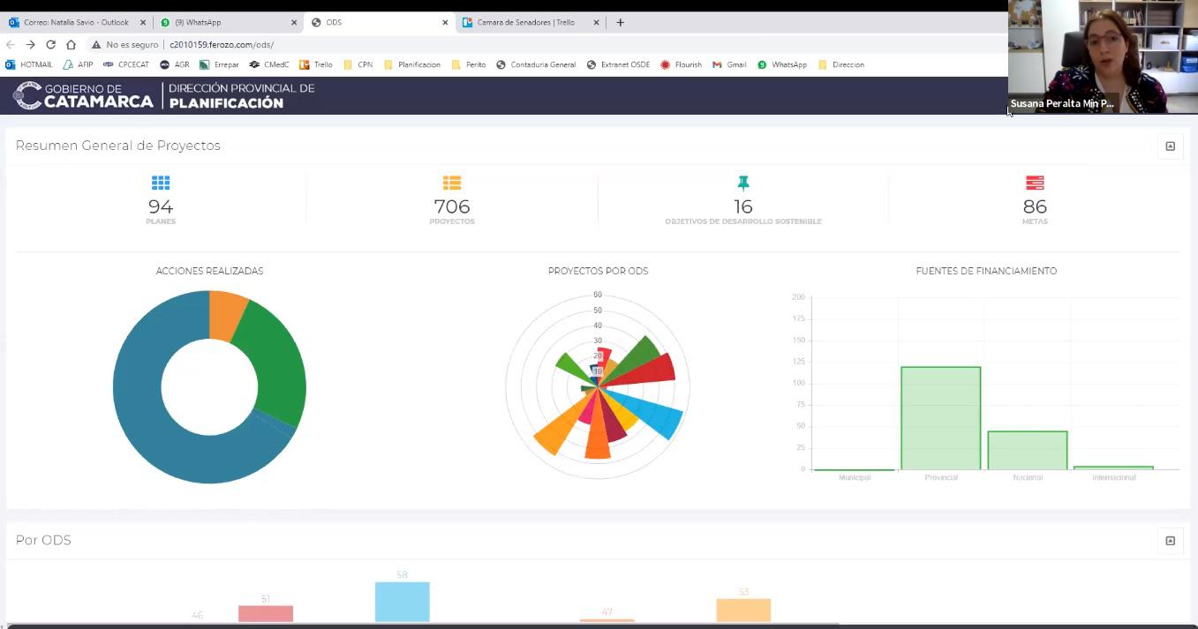The width and height of the screenshot is (1198, 629).
Task: Click the blue Planes grid icon
Action: [160, 183]
